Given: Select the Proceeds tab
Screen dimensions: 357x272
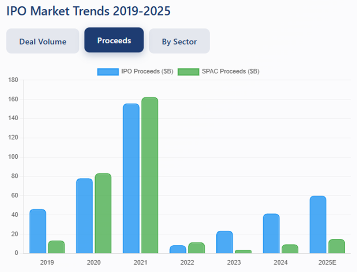Looking at the screenshot, I should (x=114, y=40).
